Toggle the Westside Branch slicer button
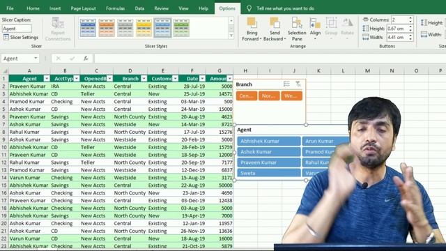Viewport: 446px width, 251px height. [x=291, y=96]
